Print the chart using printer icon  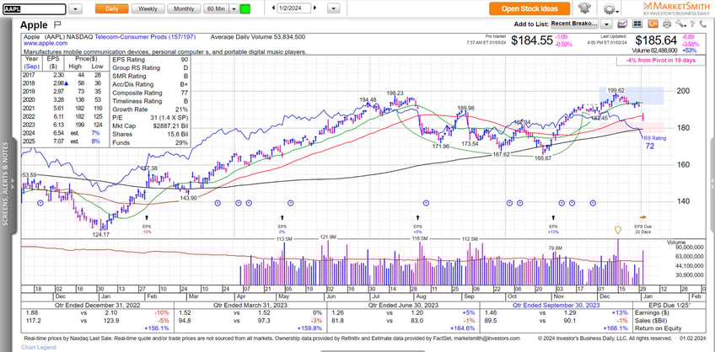point(667,24)
